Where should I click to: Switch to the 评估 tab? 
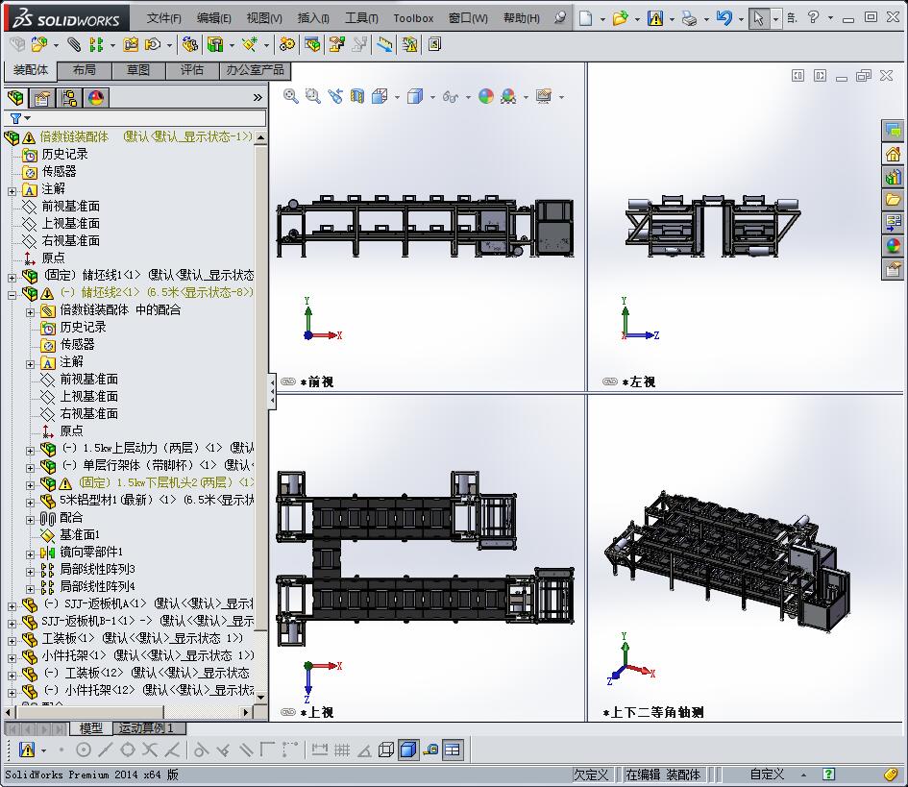click(191, 70)
